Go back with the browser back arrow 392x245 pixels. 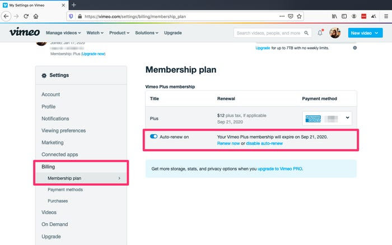tap(6, 16)
